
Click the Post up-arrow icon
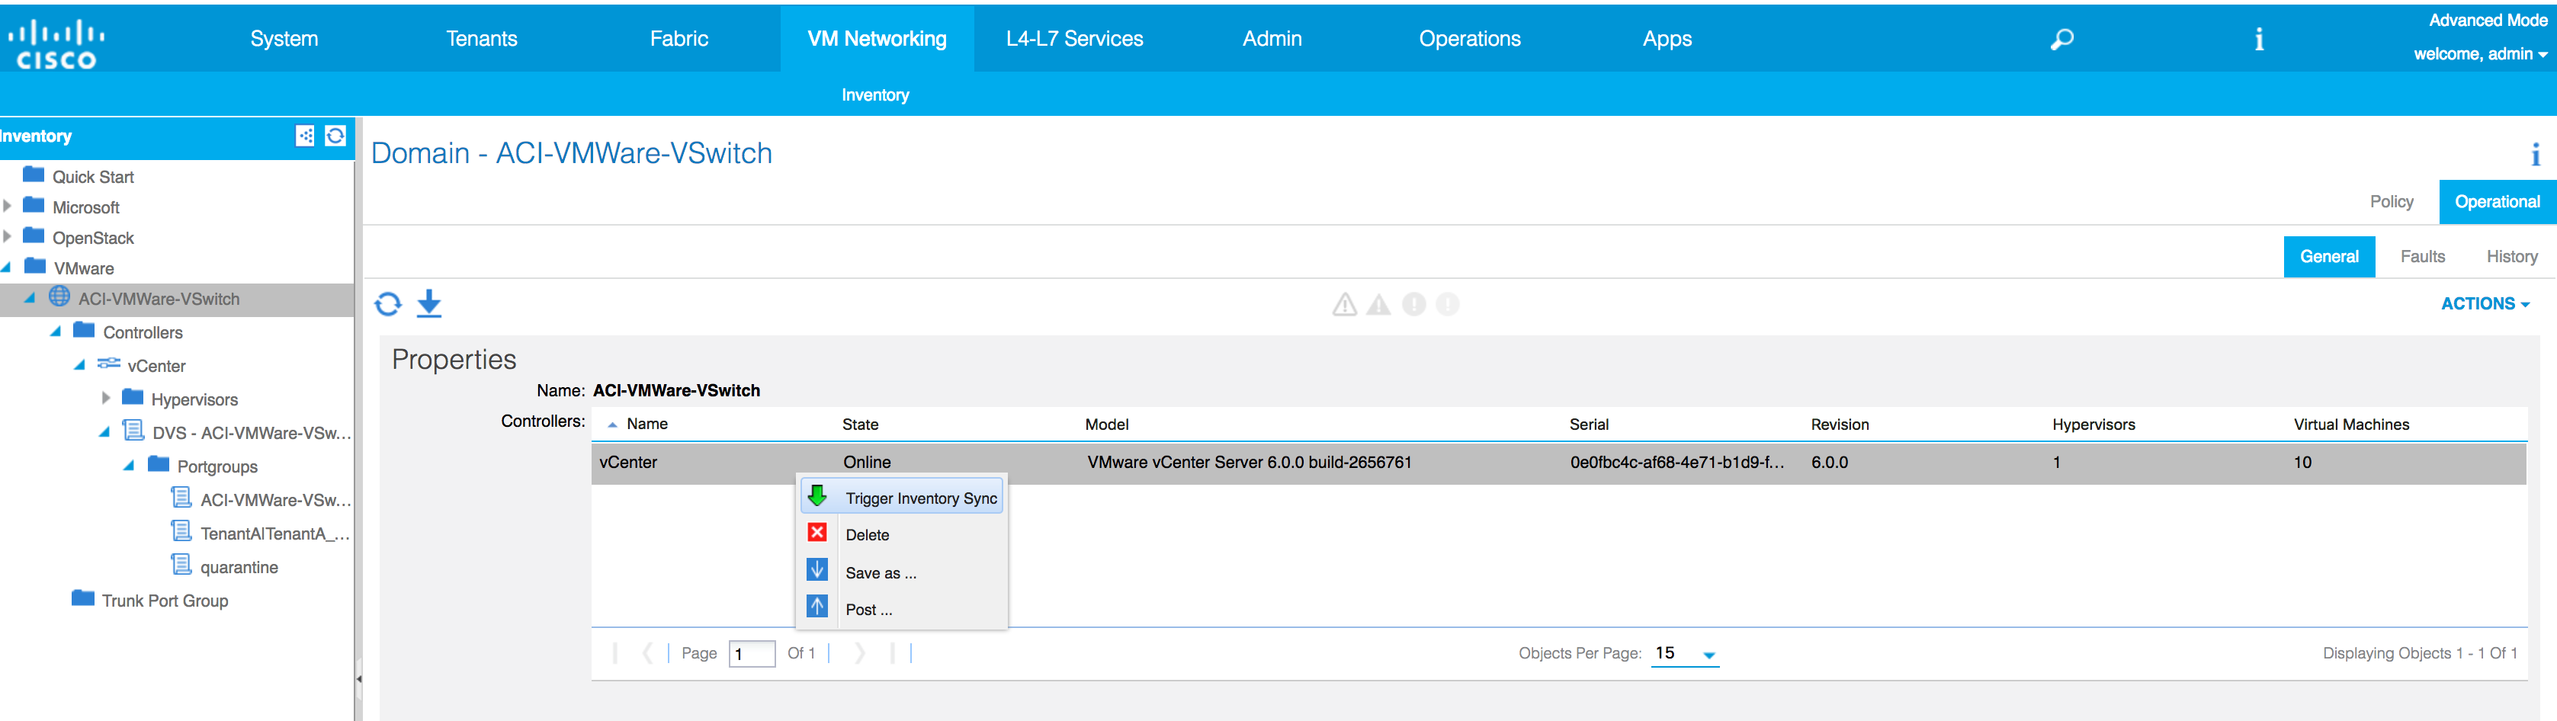(x=817, y=606)
